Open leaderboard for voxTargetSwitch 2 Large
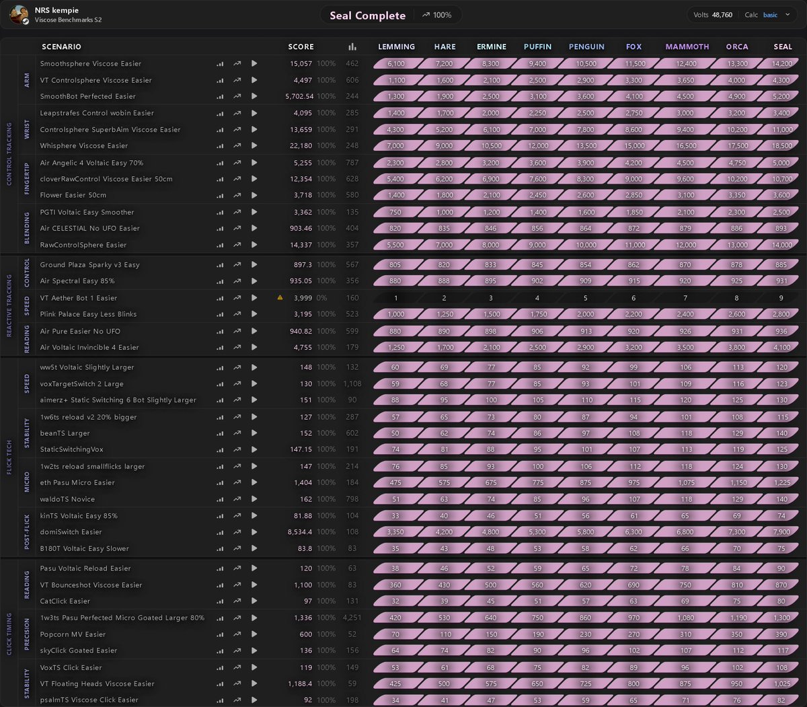Viewport: 807px width, 707px height. point(220,384)
